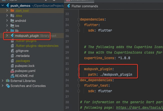This screenshot has width=163, height=111.
Task: Click the .idea folder icon
Action: click(12, 16)
